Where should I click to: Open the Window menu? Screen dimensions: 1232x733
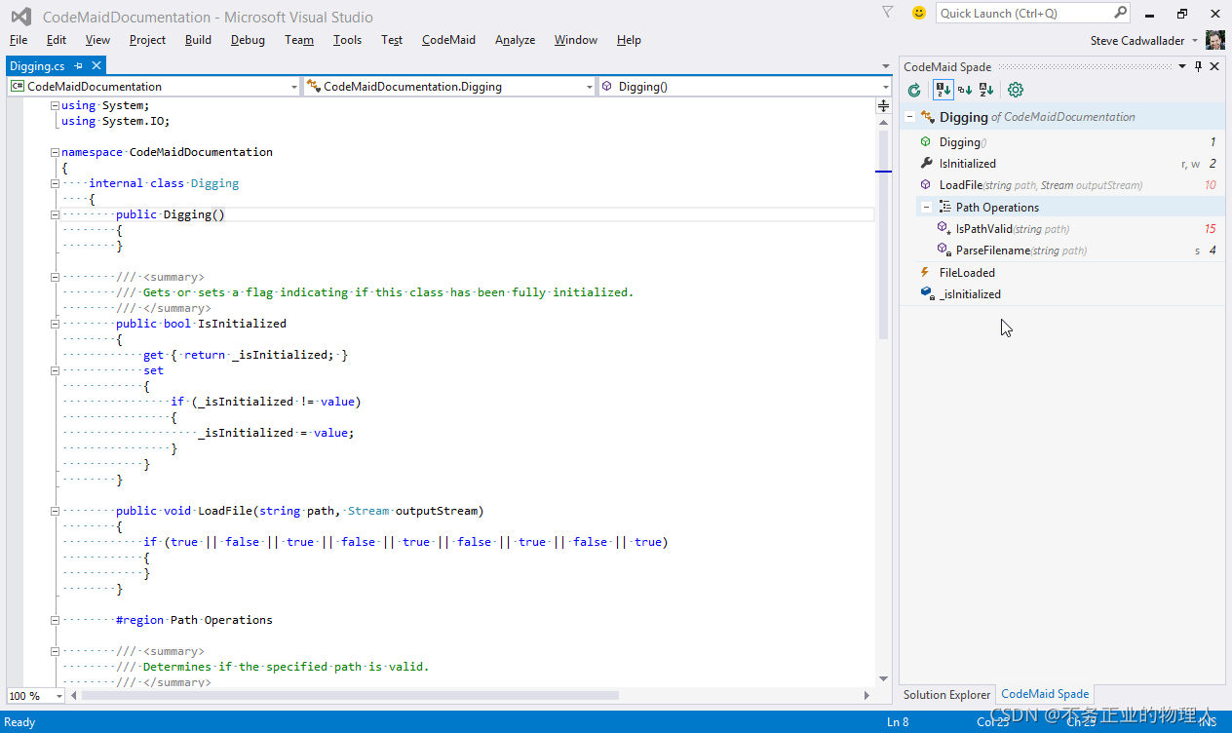575,40
